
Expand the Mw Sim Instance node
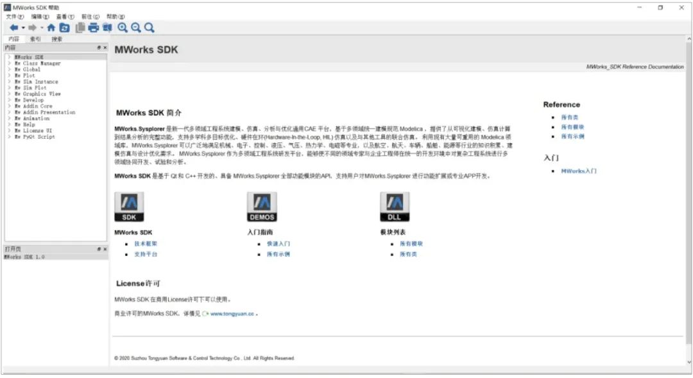click(x=9, y=82)
